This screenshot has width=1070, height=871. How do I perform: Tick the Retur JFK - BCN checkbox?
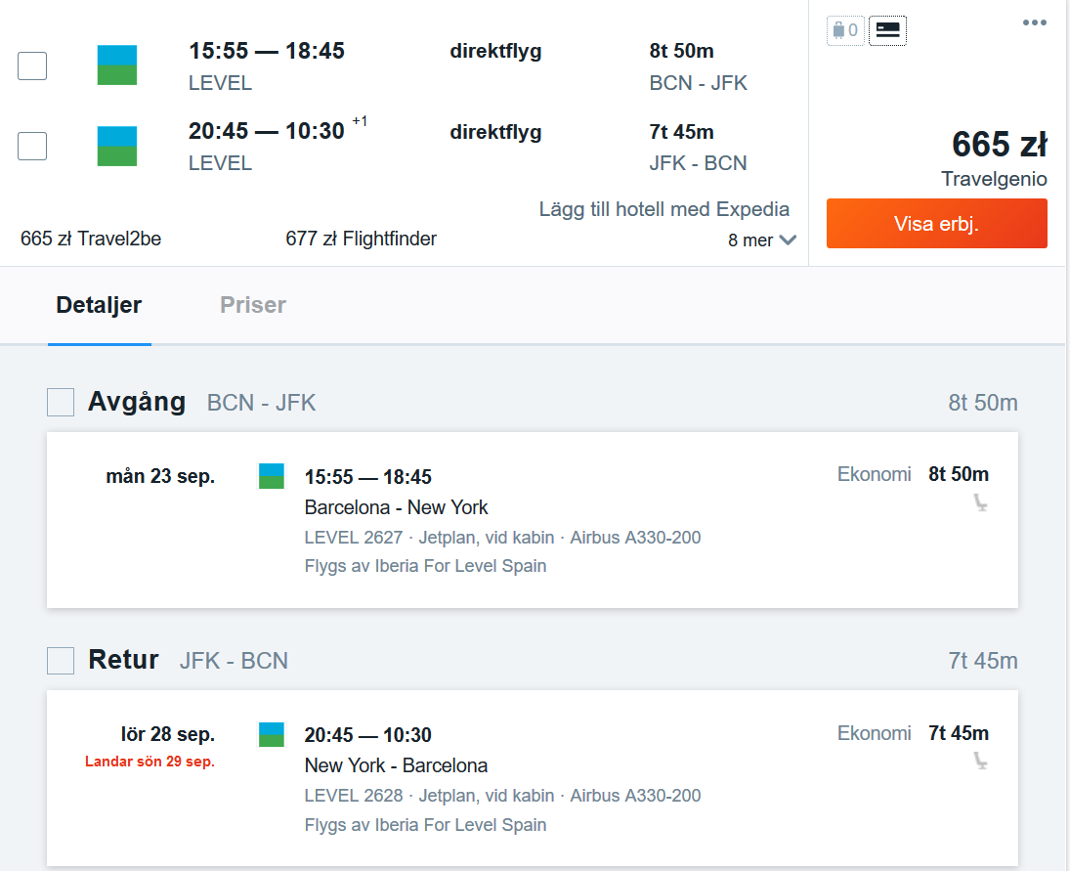61,661
